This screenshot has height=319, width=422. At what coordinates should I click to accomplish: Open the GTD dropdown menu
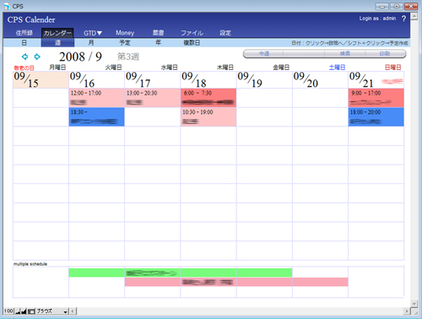click(x=93, y=33)
